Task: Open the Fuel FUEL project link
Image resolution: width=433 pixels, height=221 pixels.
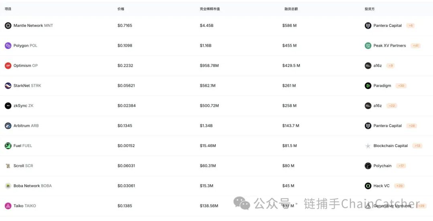Action: pyautogui.click(x=22, y=146)
